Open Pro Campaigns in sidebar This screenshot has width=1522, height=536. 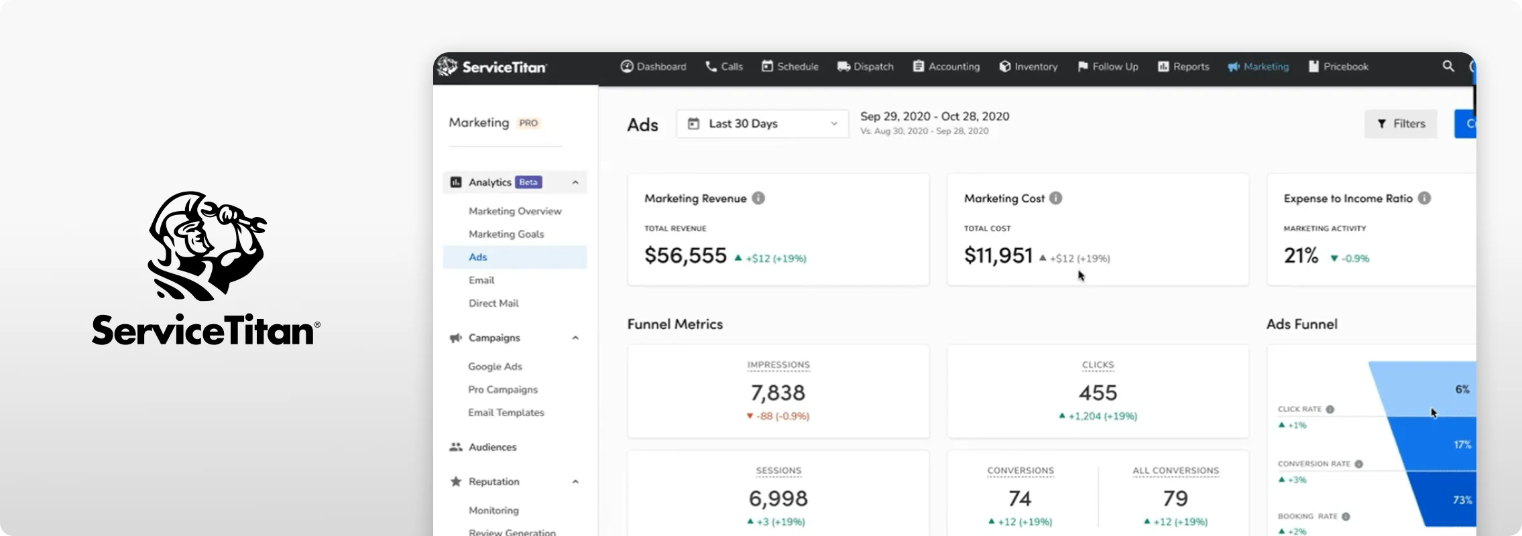pyautogui.click(x=503, y=389)
